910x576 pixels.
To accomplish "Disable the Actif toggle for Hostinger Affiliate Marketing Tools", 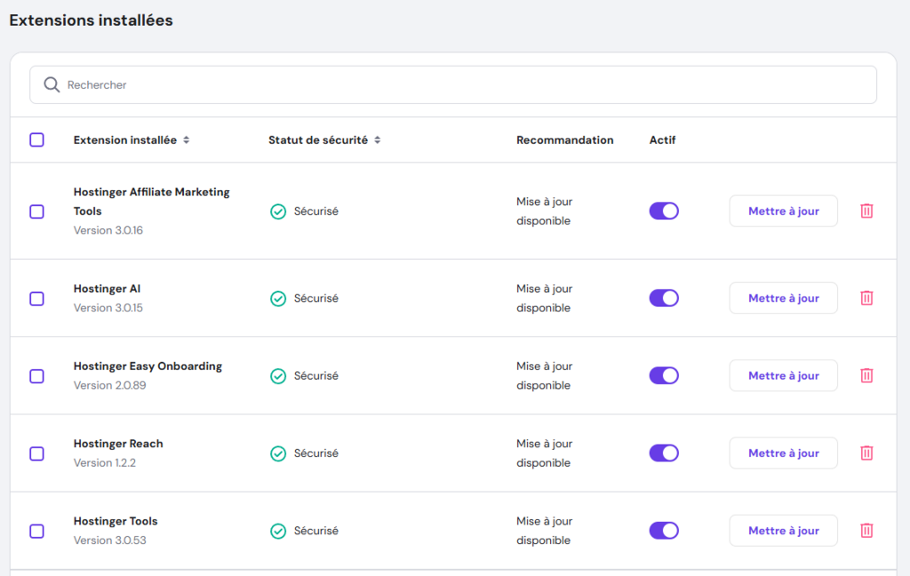I will 664,210.
